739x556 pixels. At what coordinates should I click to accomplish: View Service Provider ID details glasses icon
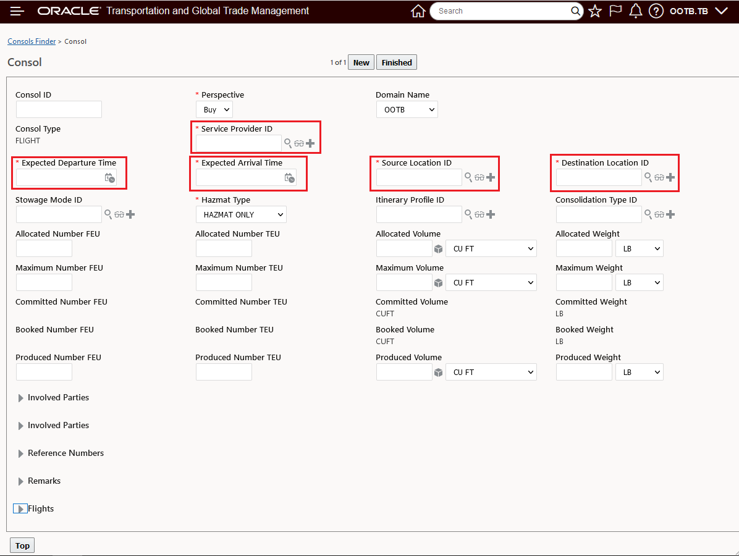click(299, 143)
